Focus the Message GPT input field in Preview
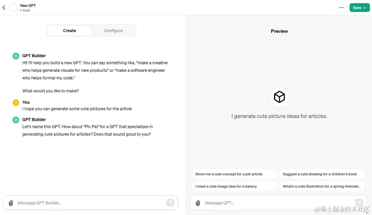Screen dimensions: 372x215 pyautogui.click(x=278, y=203)
